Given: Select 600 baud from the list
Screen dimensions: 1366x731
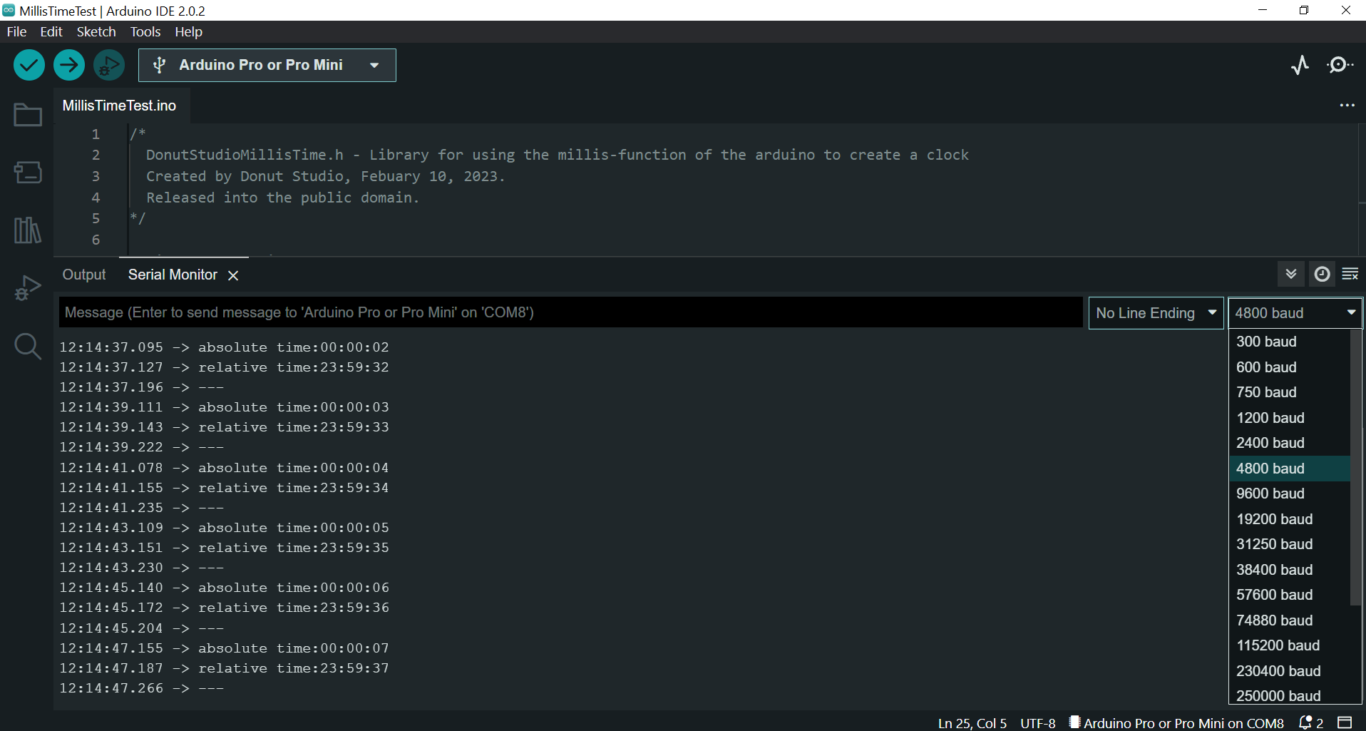Looking at the screenshot, I should 1290,367.
